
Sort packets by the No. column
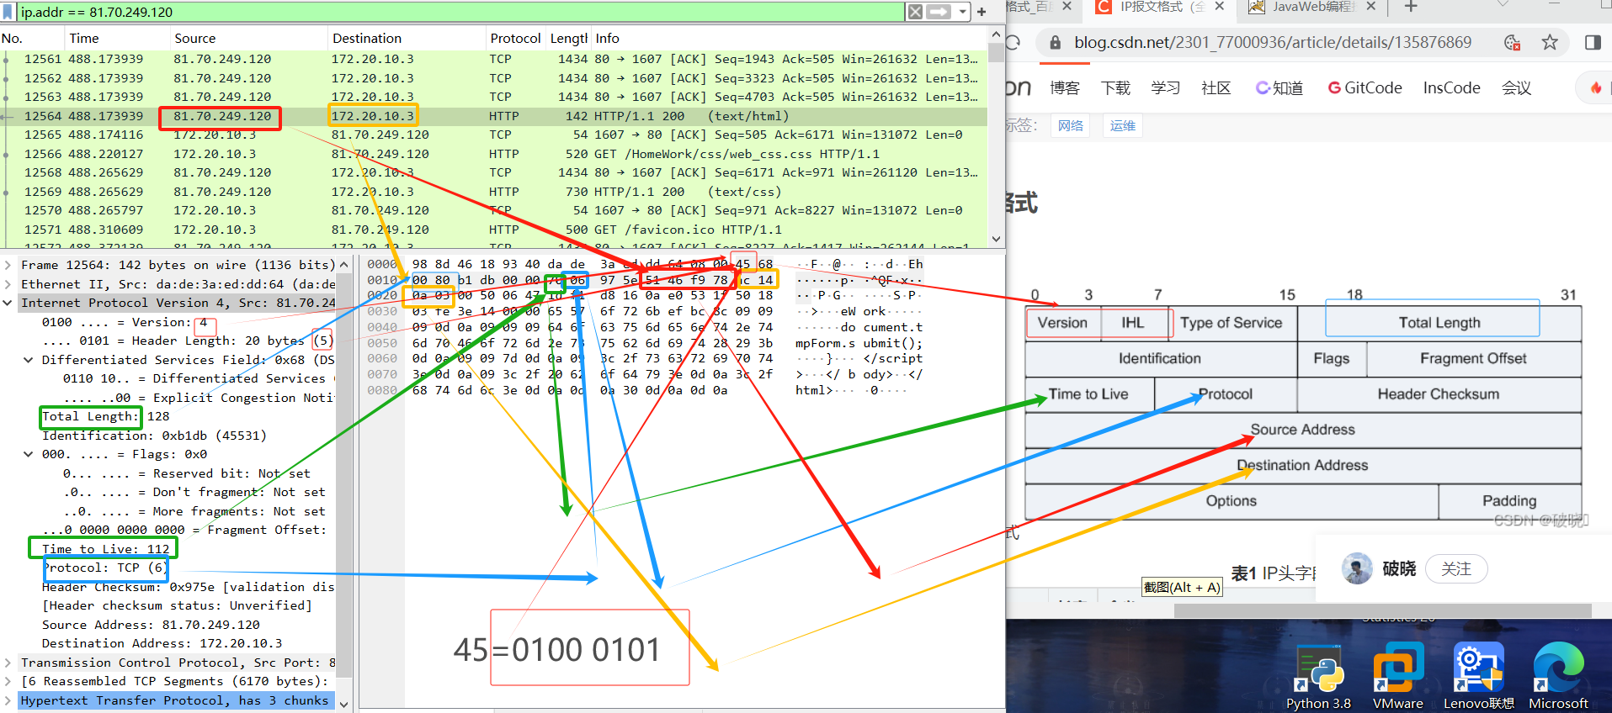coord(32,39)
